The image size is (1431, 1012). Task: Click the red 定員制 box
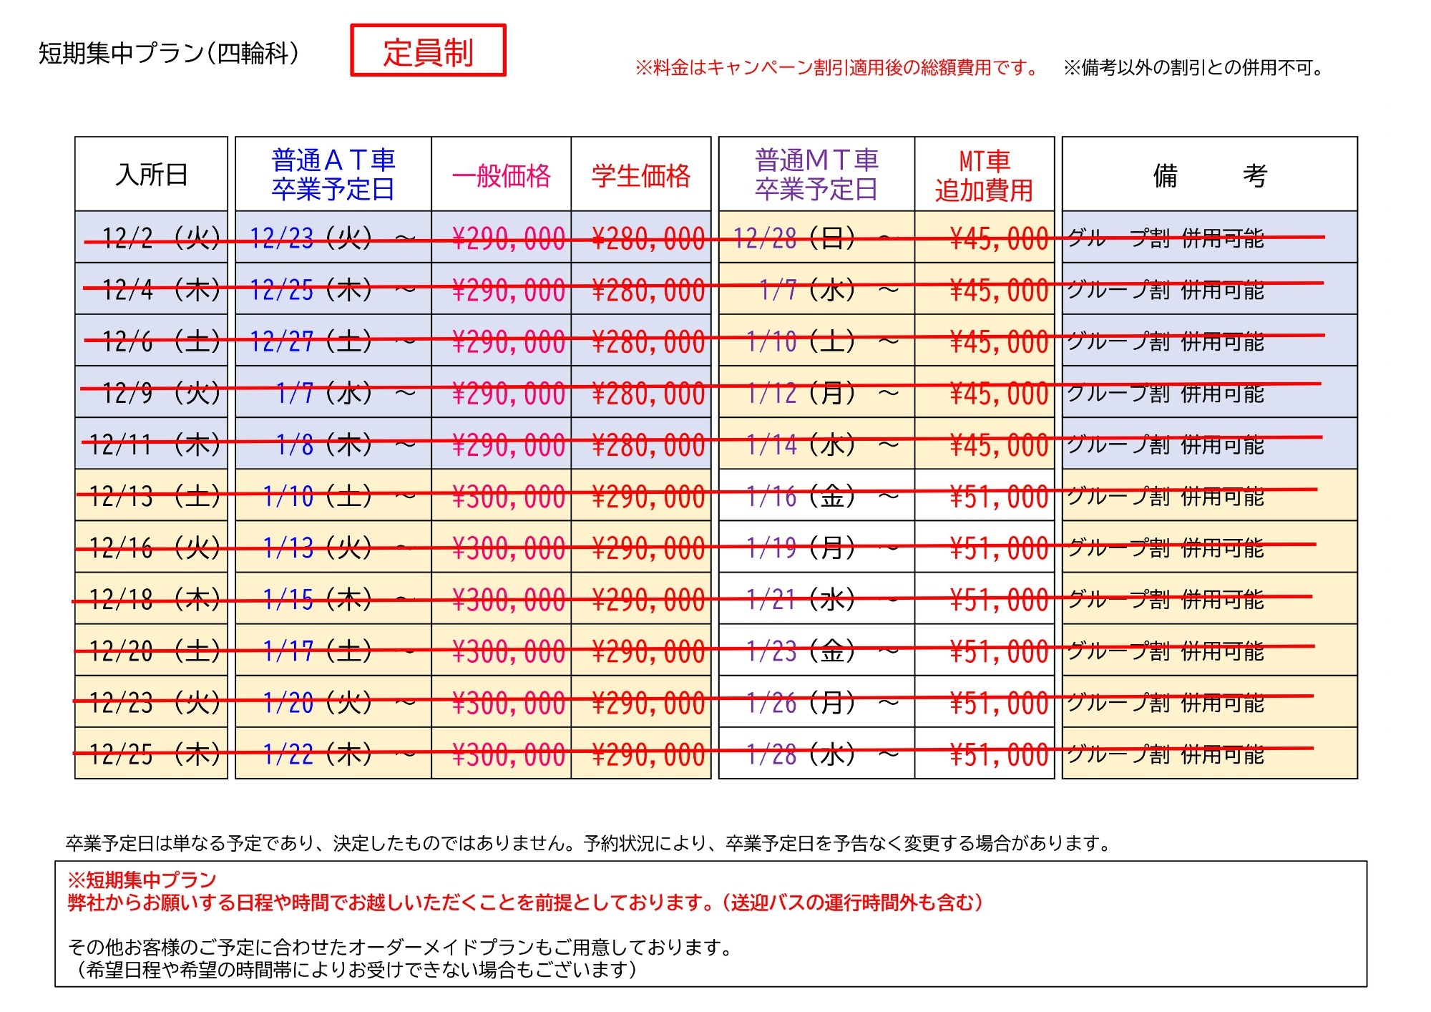tap(428, 51)
